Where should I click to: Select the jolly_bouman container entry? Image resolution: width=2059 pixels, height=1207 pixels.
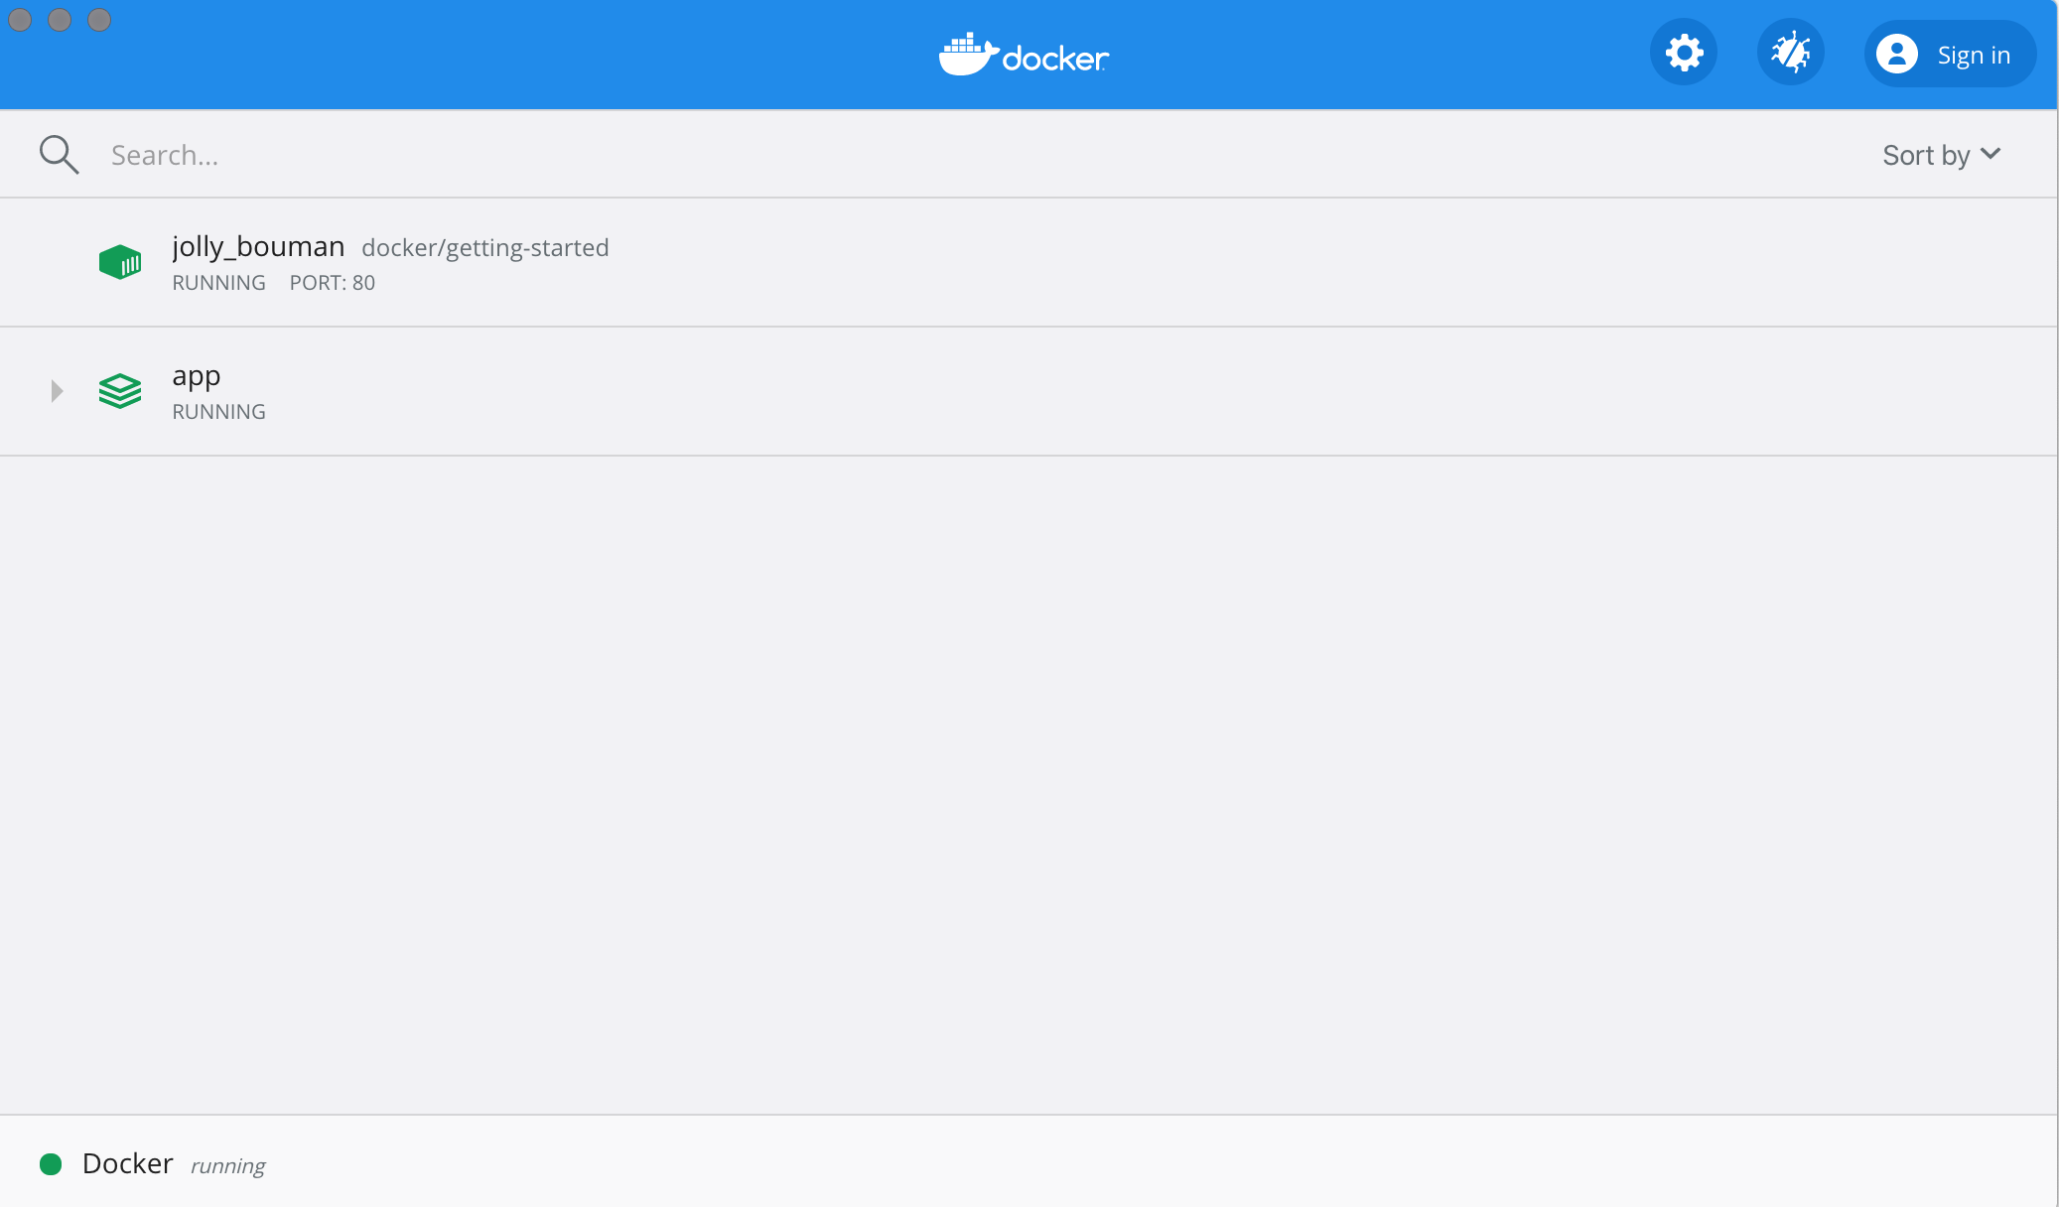click(1029, 261)
